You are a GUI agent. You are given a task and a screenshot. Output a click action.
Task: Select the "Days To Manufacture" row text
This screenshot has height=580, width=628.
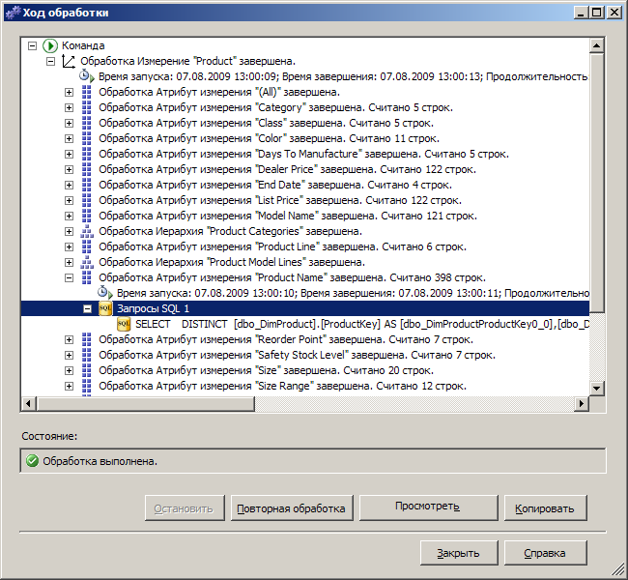coord(303,154)
